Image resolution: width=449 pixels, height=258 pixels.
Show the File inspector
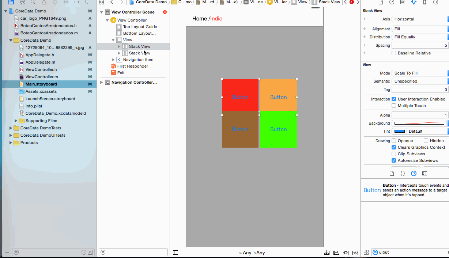tap(381, 2)
